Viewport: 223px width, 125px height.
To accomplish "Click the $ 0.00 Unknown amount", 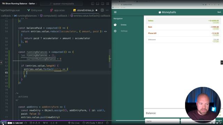I will [216, 39].
